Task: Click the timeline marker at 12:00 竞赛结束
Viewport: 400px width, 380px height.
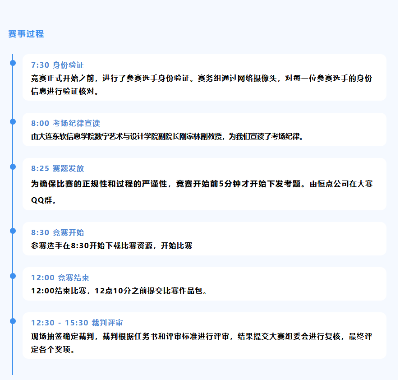Action: 13,276
